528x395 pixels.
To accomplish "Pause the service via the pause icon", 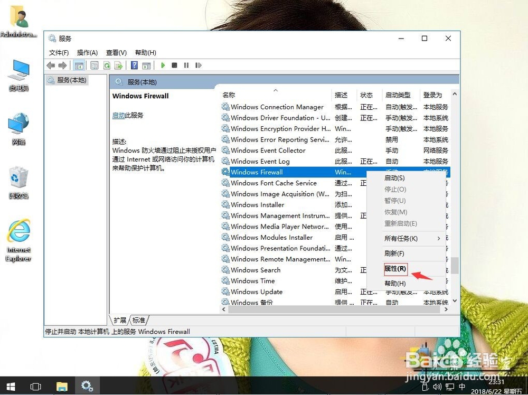I will 187,65.
